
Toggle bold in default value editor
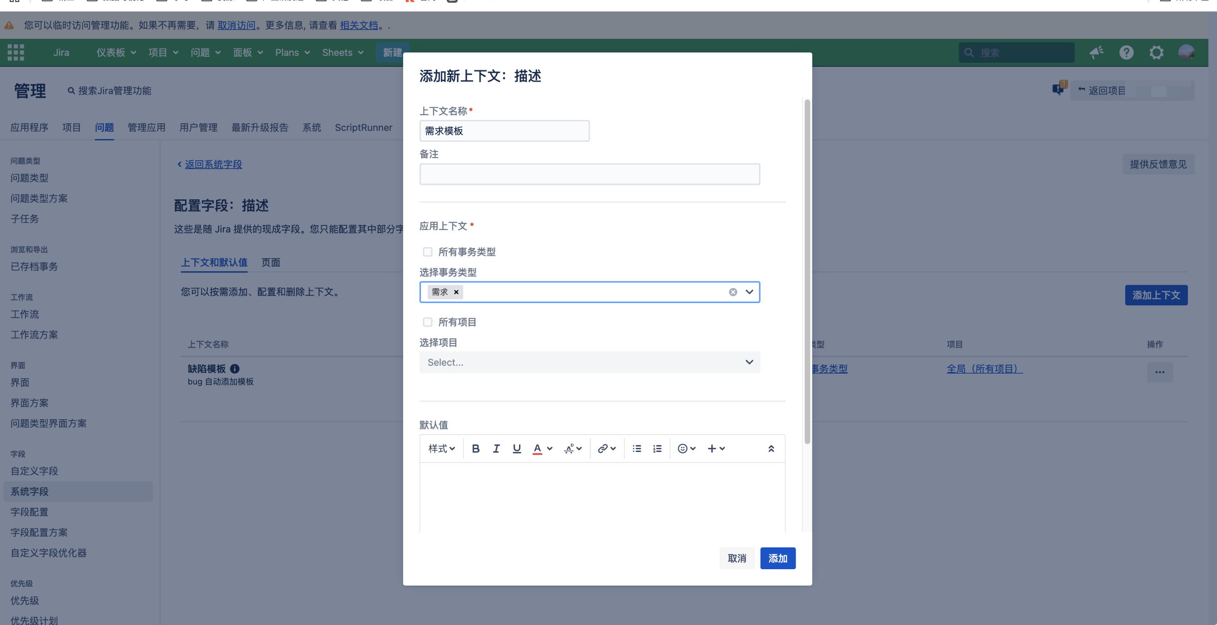point(476,448)
